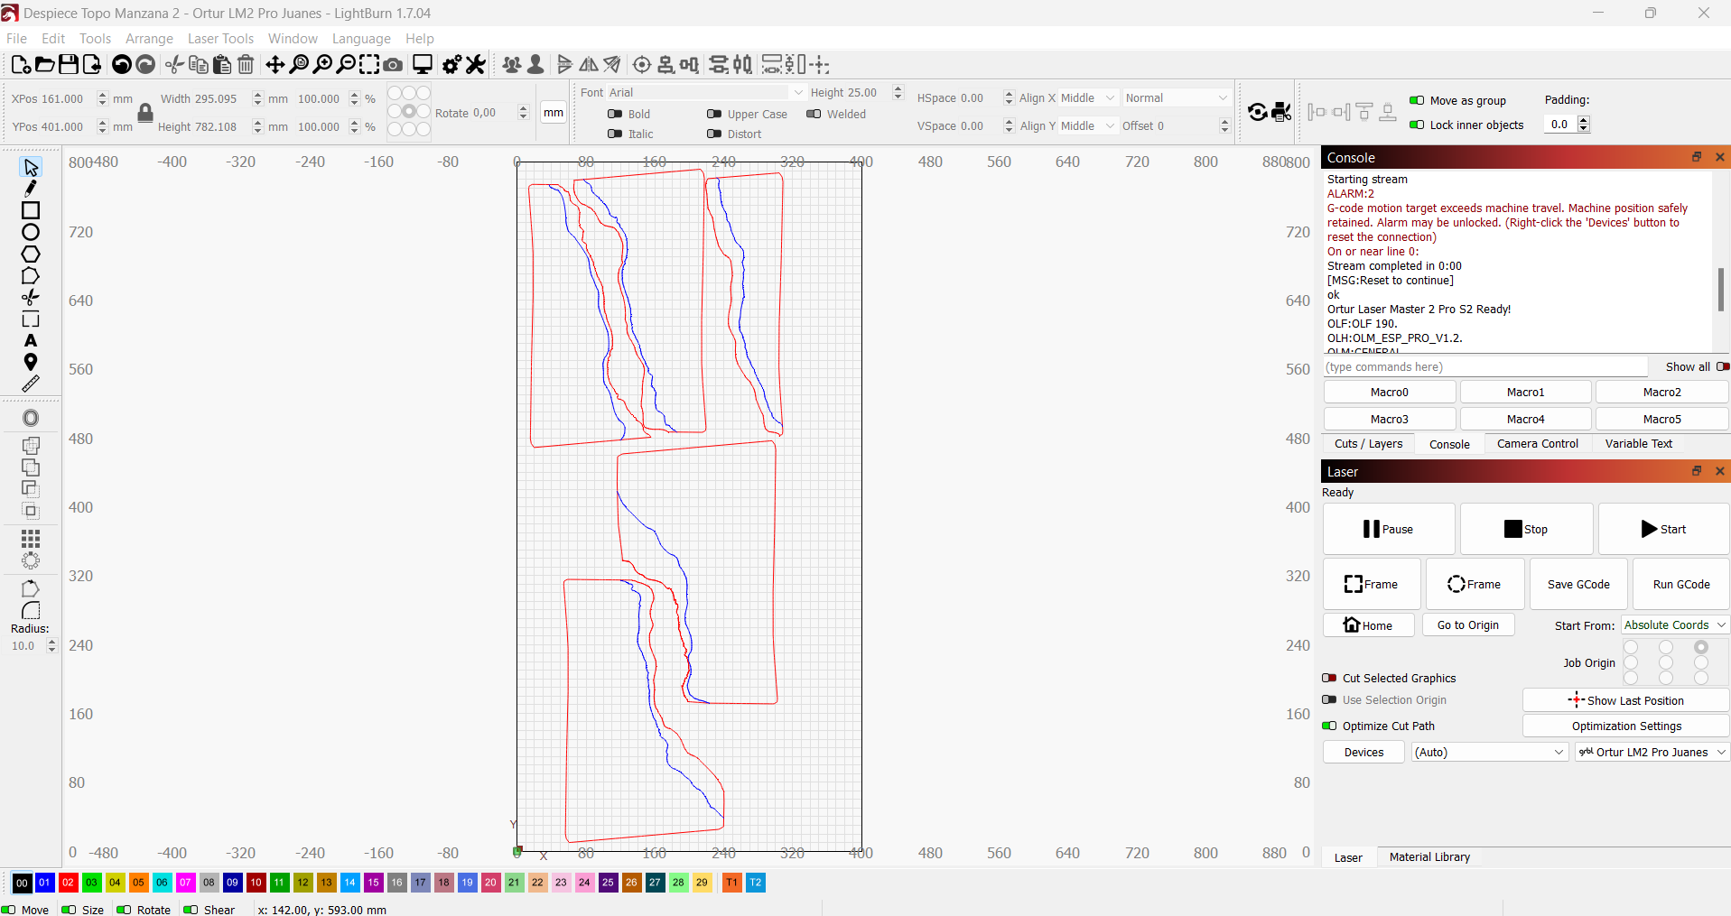
Task: Enable Cut Selected Graphics toggle
Action: pyautogui.click(x=1329, y=678)
